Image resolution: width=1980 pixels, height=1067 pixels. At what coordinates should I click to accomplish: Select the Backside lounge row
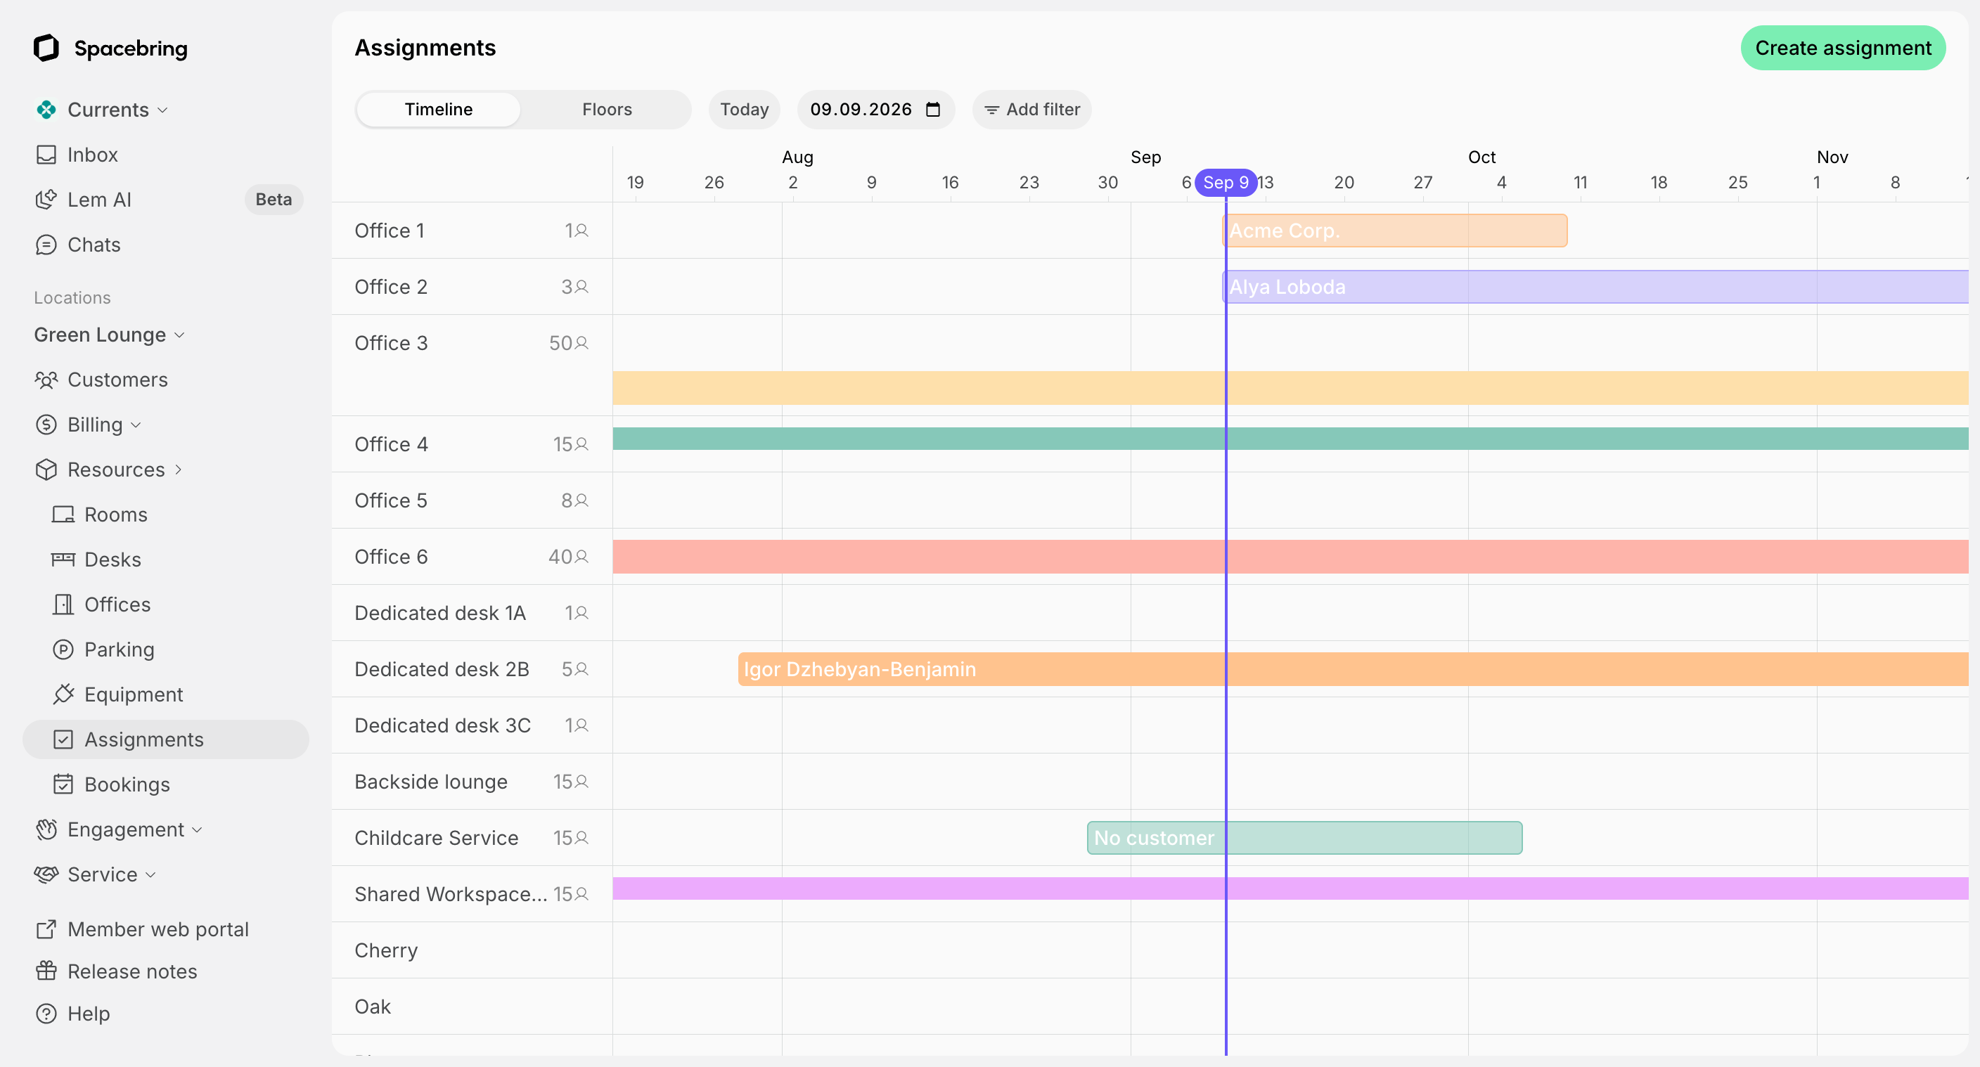pos(472,781)
